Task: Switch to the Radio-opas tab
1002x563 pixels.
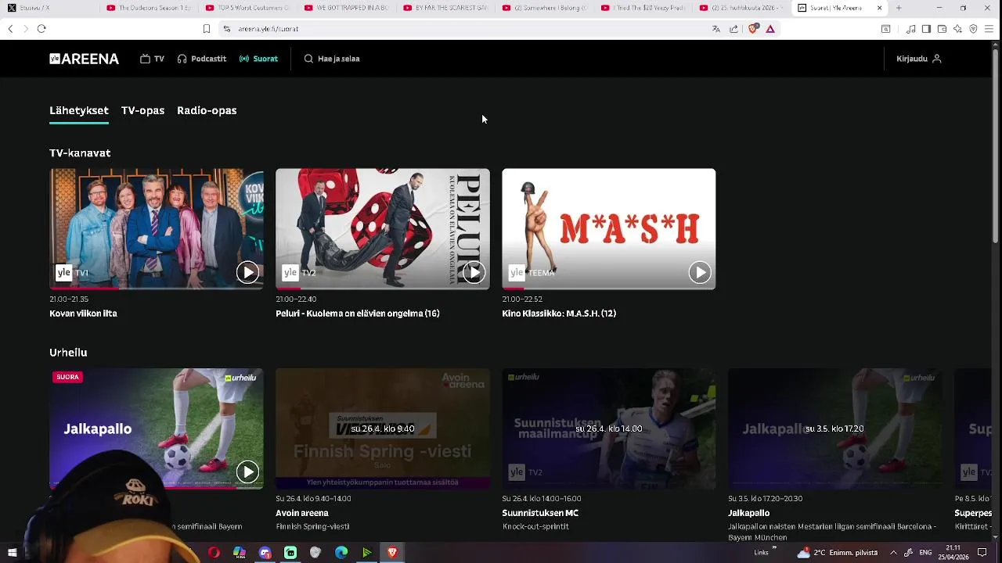Action: [x=207, y=110]
